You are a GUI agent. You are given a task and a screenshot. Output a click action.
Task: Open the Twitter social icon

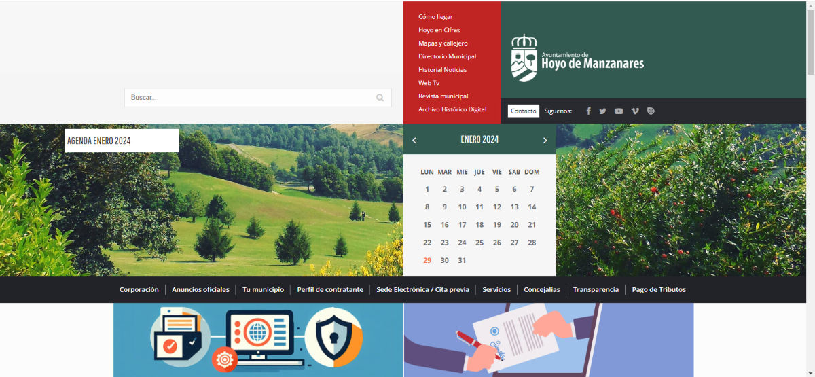(x=602, y=111)
